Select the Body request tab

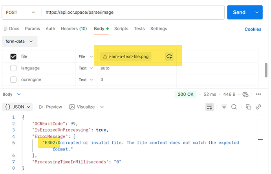101,29
